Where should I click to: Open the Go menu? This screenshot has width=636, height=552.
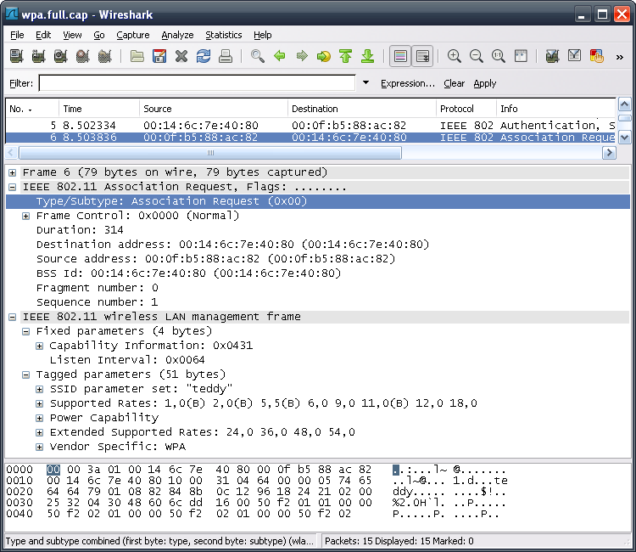coord(99,35)
